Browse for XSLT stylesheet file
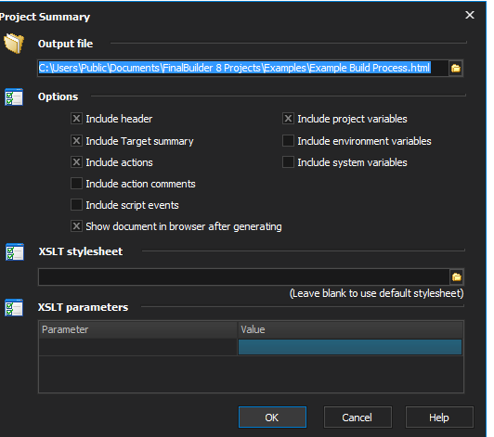 [457, 277]
